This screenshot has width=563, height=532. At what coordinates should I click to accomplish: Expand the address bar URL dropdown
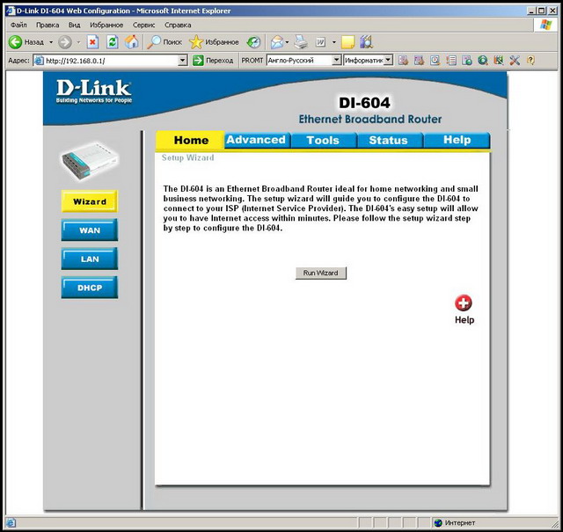(x=183, y=61)
